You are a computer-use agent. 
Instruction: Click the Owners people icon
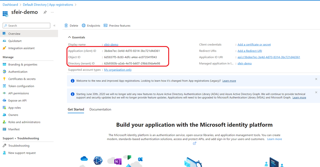pos(4,115)
